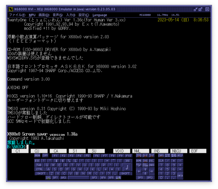The image size is (218, 189).
Task: Click the XF1 key
Action: [55, 178]
